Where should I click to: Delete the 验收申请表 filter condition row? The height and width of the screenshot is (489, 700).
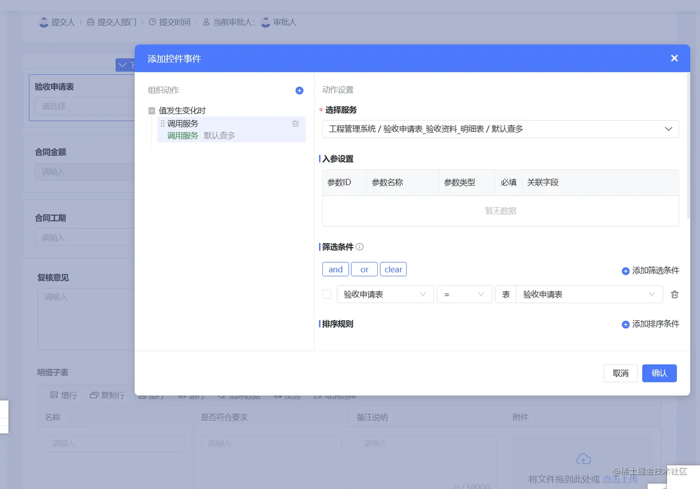(675, 294)
